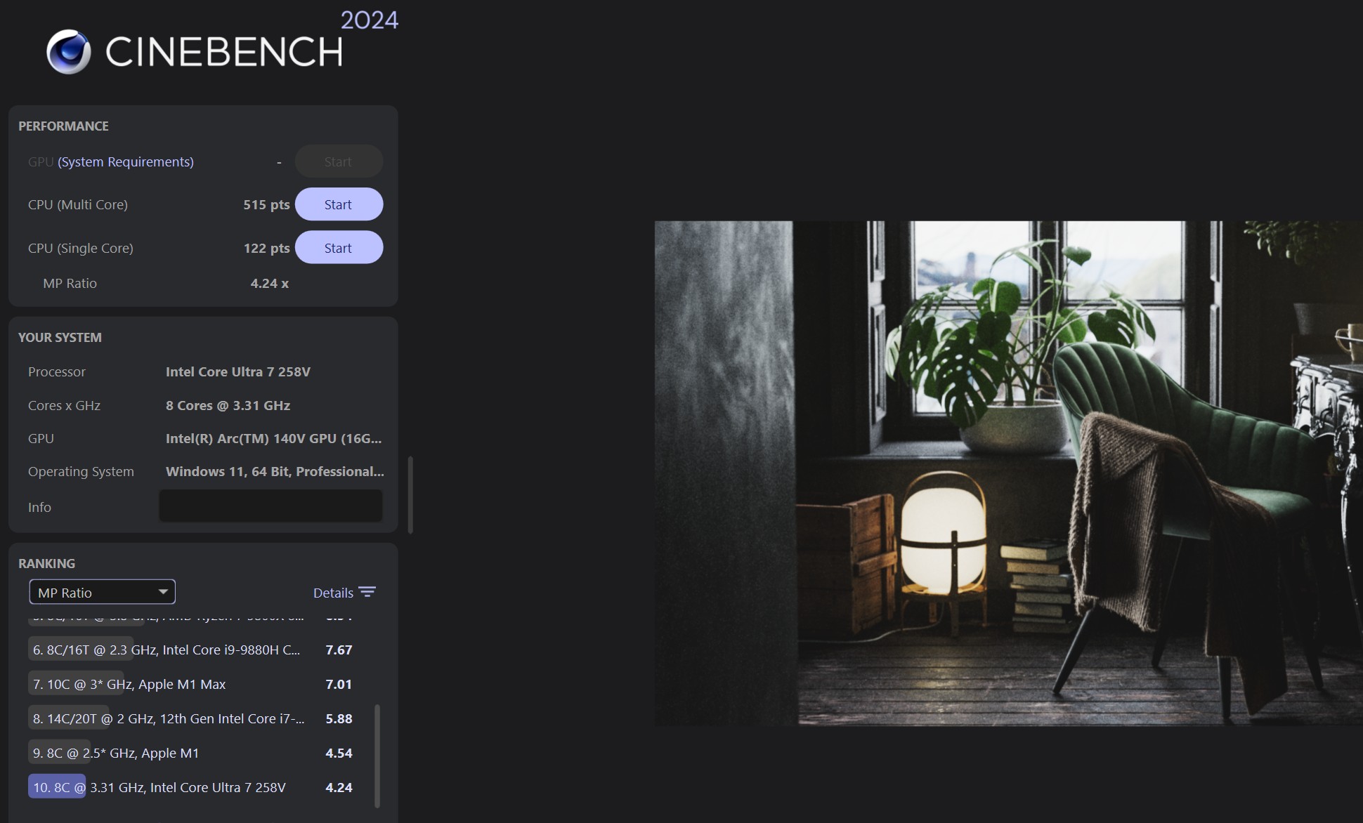1363x823 pixels.
Task: Start the CPU Multi Core benchmark
Action: tap(339, 204)
